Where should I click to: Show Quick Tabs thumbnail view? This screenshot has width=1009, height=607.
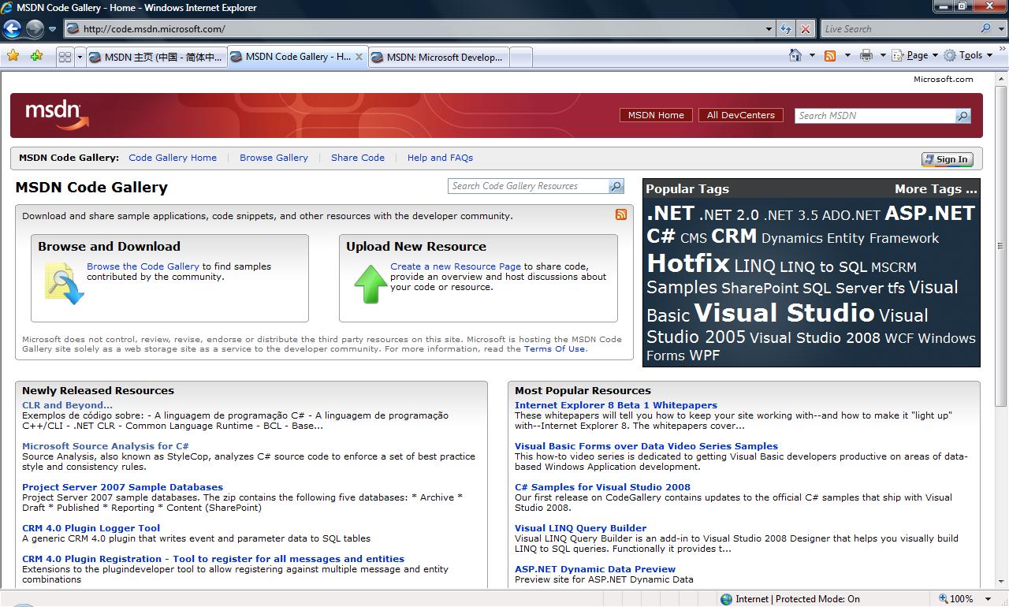(65, 57)
